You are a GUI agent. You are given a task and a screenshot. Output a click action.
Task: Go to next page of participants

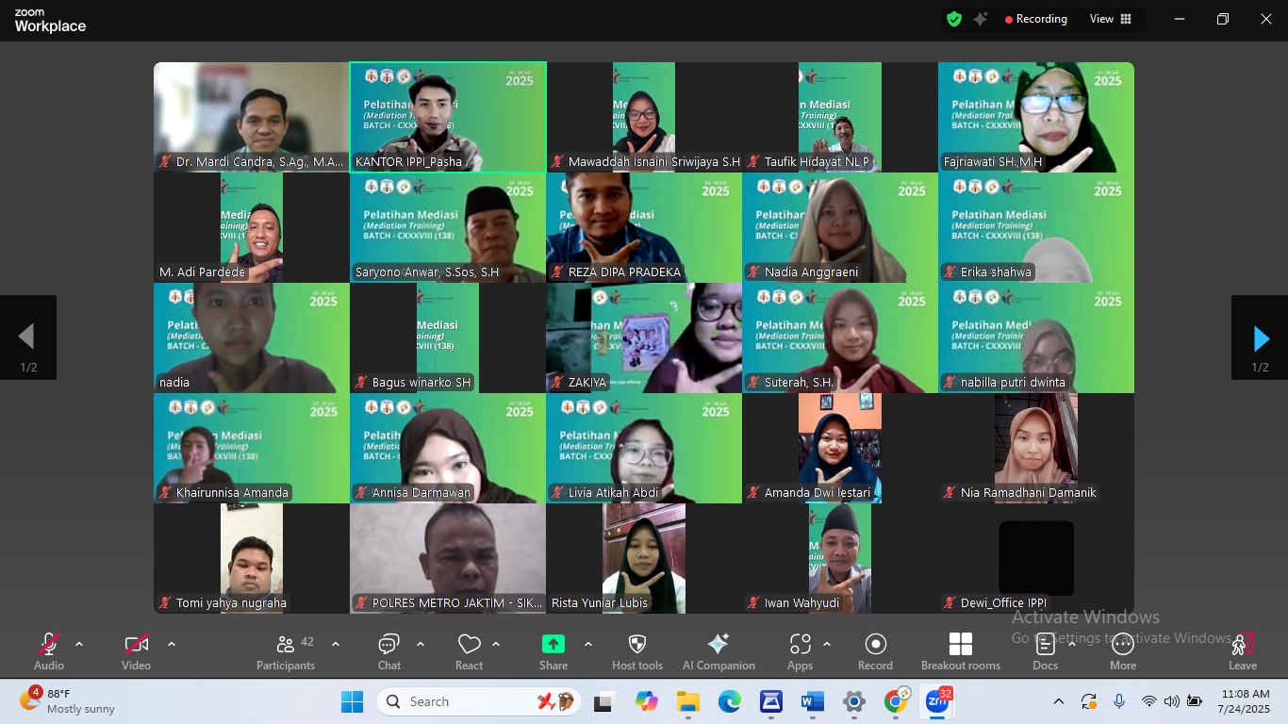(x=1260, y=338)
